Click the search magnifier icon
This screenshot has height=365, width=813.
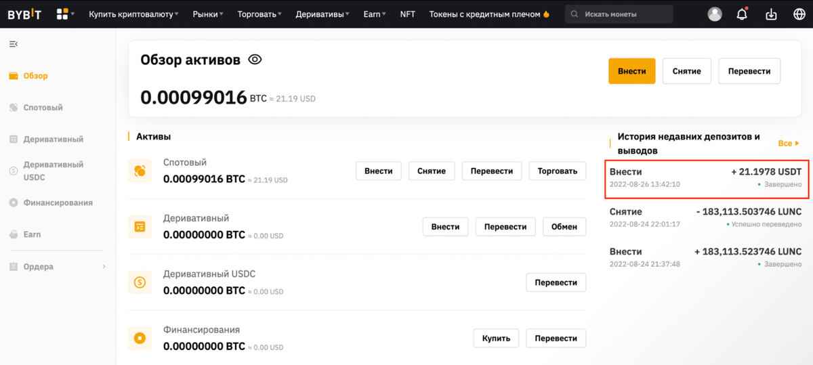[x=575, y=14]
